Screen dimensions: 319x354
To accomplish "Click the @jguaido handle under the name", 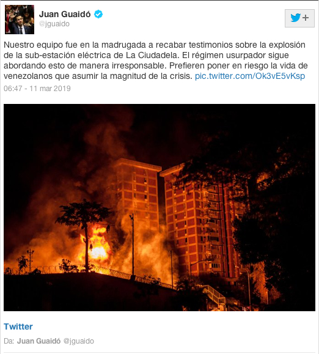I will [54, 24].
